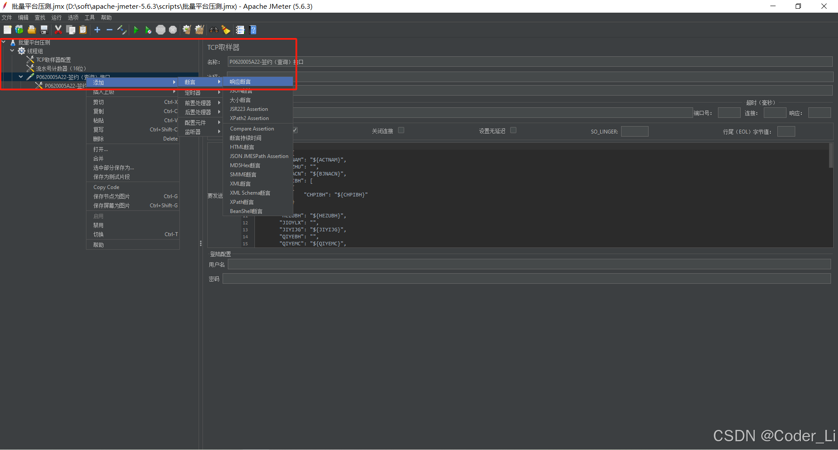The image size is (838, 450).
Task: Open the 文件 menu
Action: click(7, 17)
